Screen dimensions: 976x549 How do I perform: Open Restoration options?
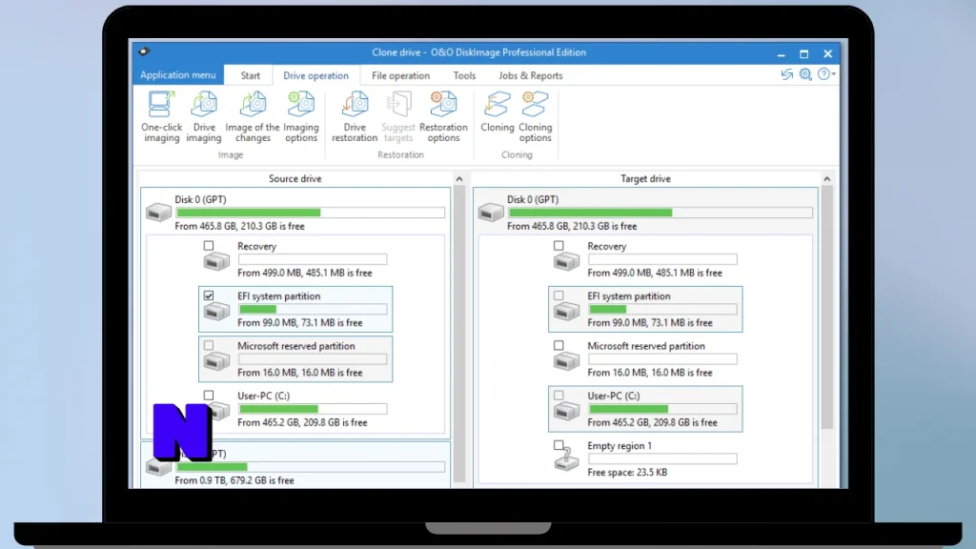point(443,116)
